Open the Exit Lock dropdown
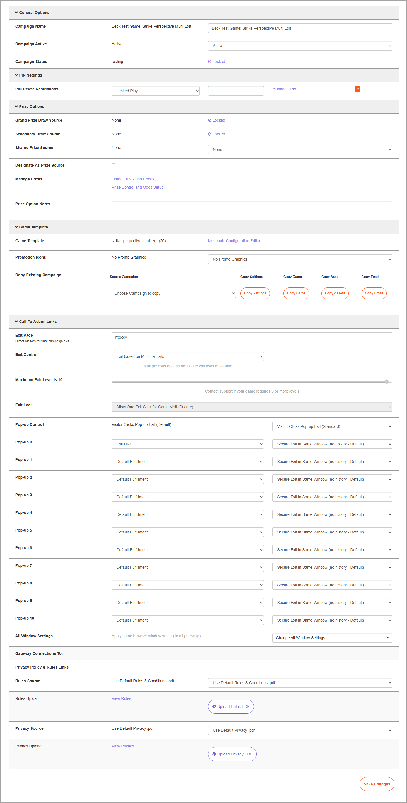The height and width of the screenshot is (803, 407). pyautogui.click(x=252, y=407)
